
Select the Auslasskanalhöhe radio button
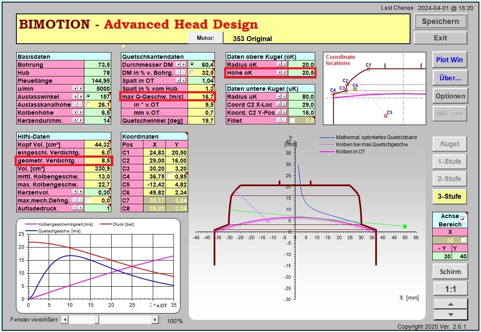88,105
